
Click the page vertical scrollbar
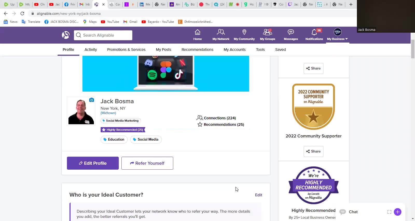coord(413,49)
